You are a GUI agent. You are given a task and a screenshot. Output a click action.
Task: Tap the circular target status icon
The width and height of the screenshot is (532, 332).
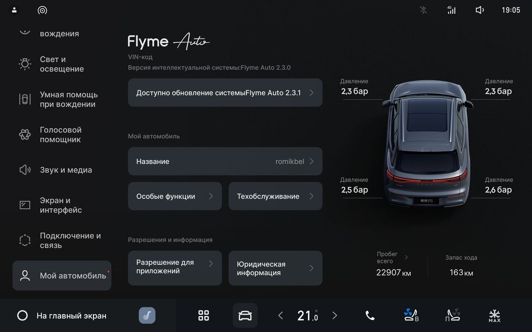tap(42, 10)
